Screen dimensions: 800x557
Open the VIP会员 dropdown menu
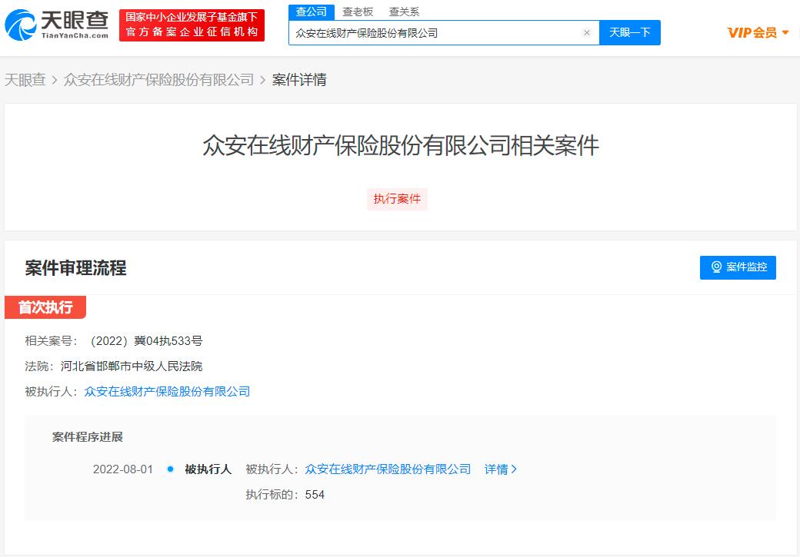758,32
